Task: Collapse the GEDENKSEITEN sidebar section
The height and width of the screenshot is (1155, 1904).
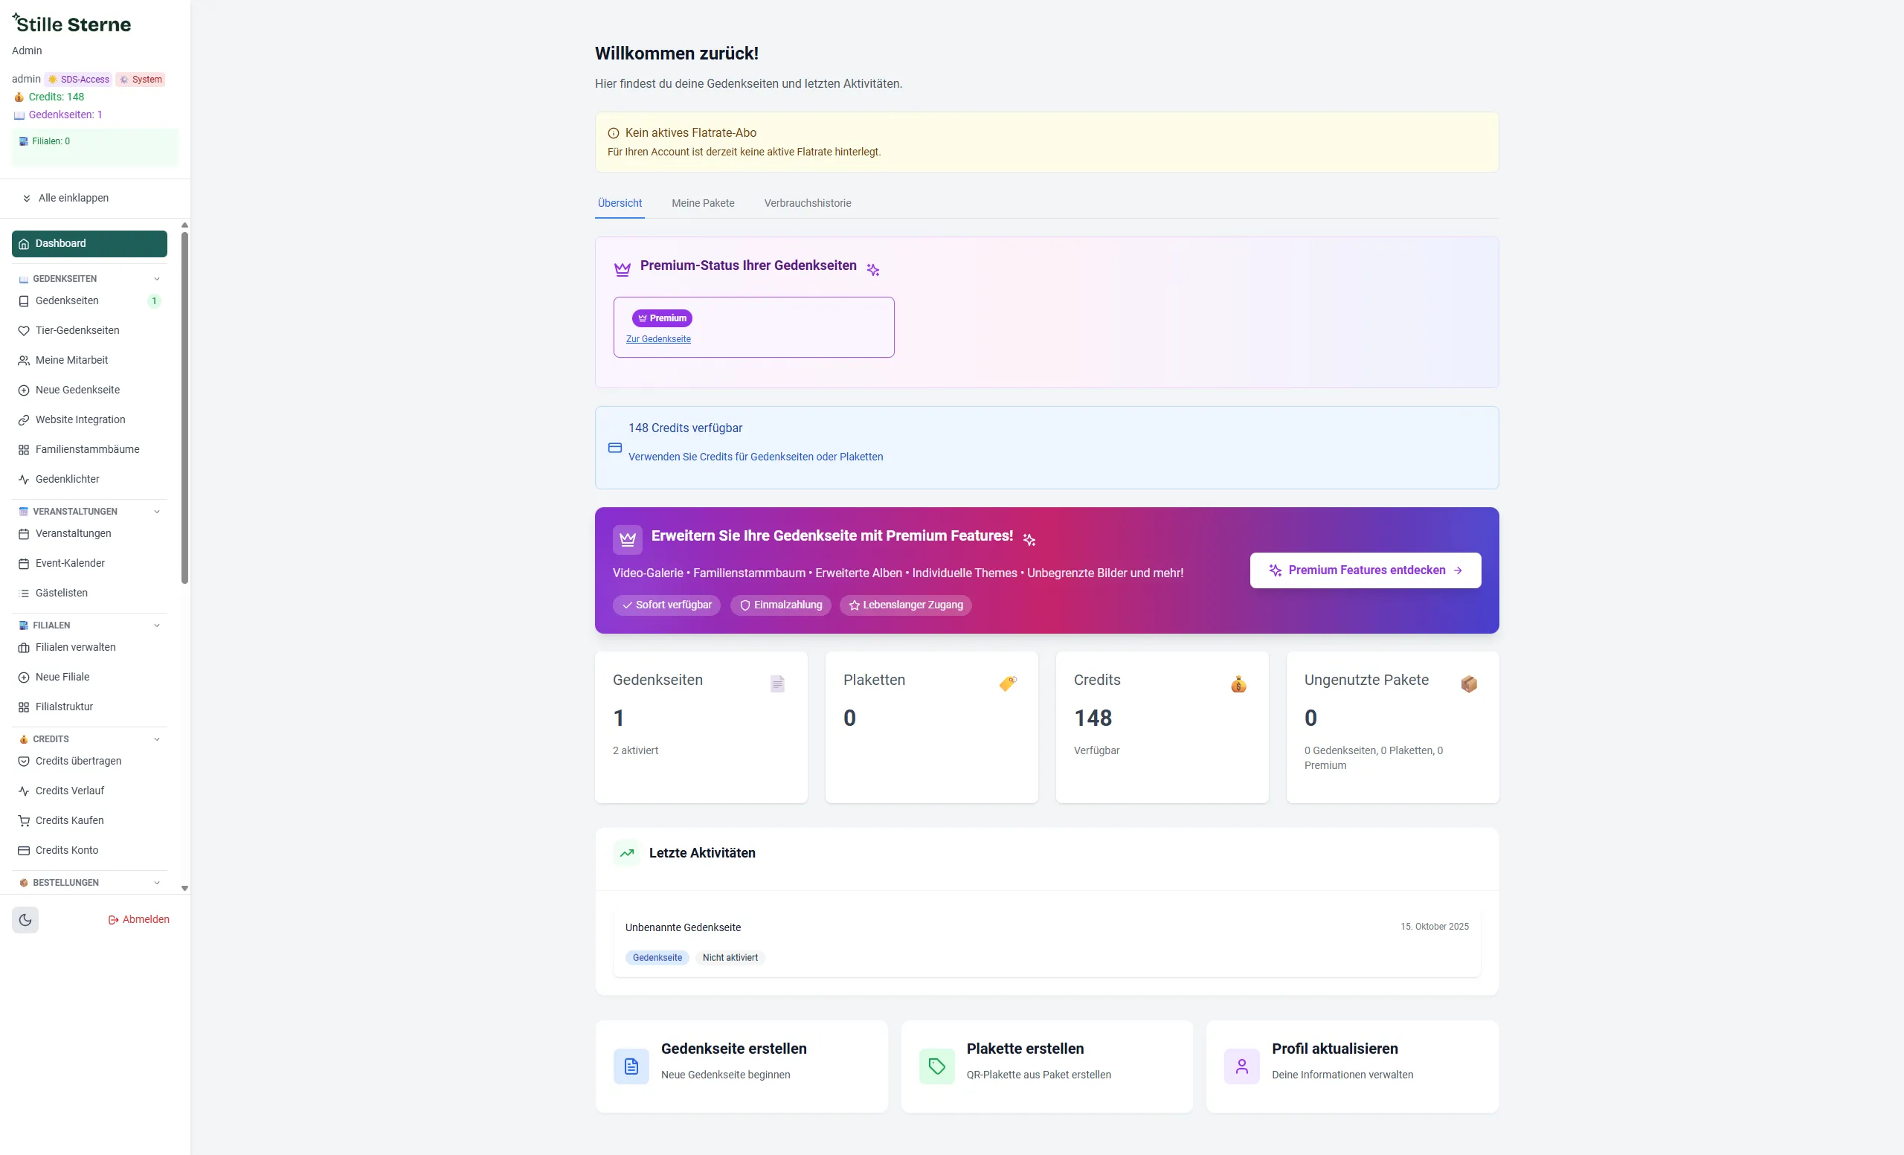Action: point(157,279)
